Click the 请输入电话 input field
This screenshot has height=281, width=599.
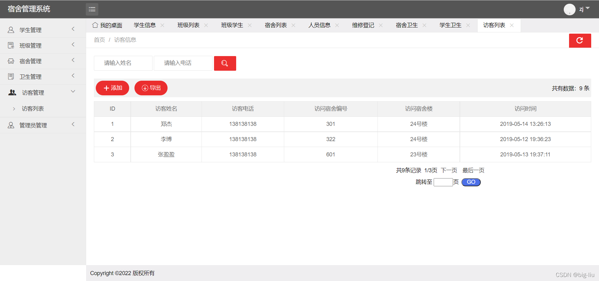point(183,63)
